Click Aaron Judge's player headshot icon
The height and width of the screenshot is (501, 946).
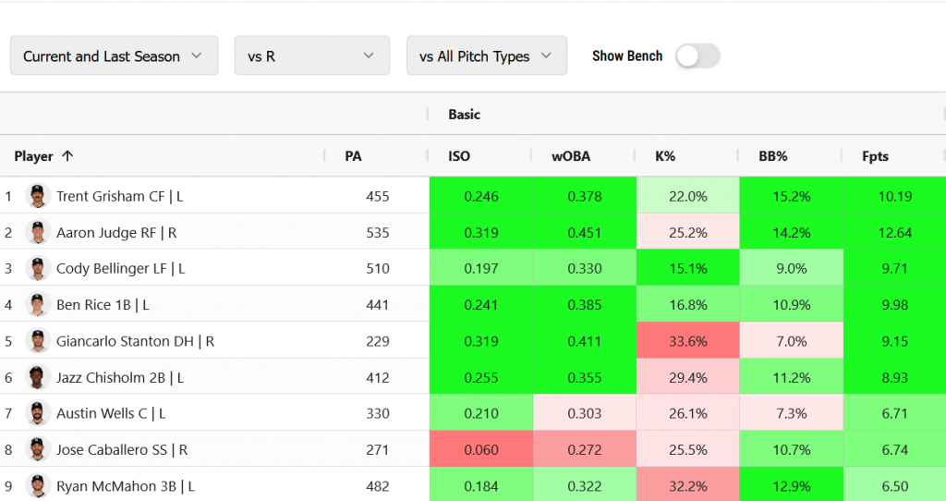pyautogui.click(x=37, y=233)
